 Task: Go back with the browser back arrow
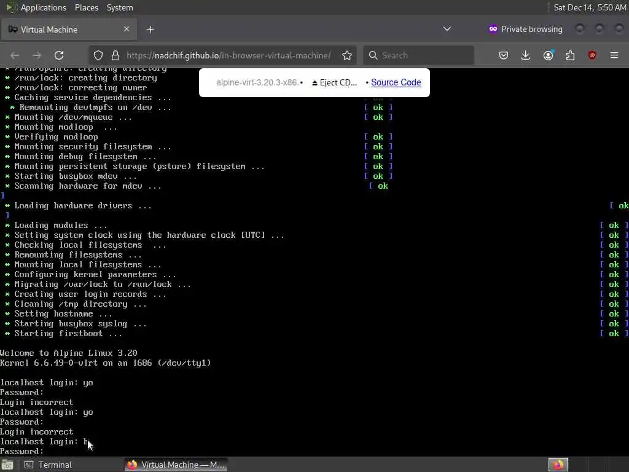[x=15, y=55]
